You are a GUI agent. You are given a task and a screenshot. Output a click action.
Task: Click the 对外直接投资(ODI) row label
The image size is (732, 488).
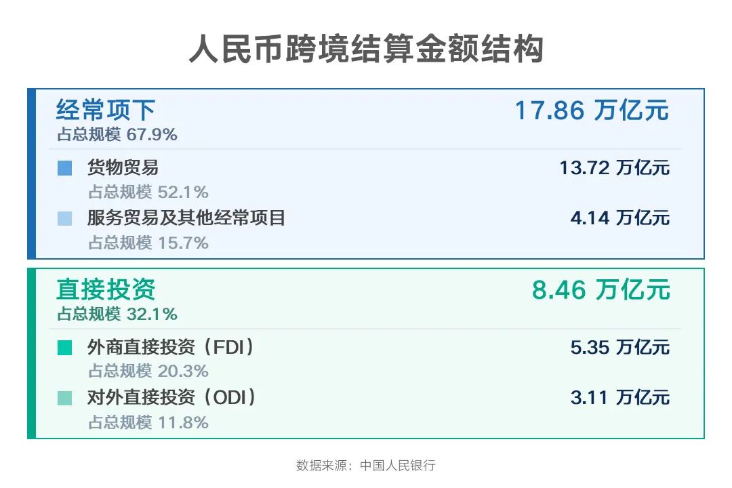(173, 398)
